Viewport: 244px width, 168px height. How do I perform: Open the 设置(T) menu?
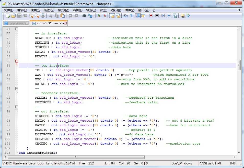tap(91, 10)
